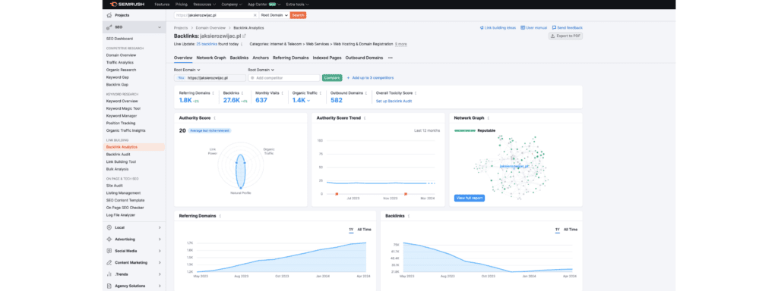Open the Set up Backlink Audit link
Image resolution: width=778 pixels, height=291 pixels.
(394, 101)
